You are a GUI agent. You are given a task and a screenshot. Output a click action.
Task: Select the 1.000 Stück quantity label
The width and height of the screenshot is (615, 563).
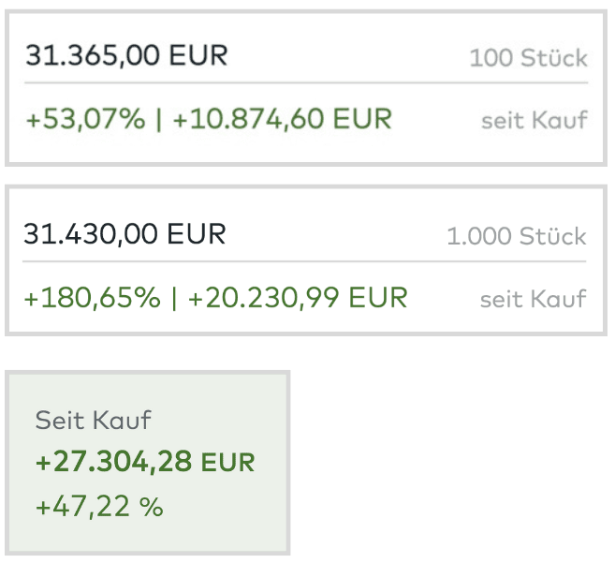pos(516,236)
